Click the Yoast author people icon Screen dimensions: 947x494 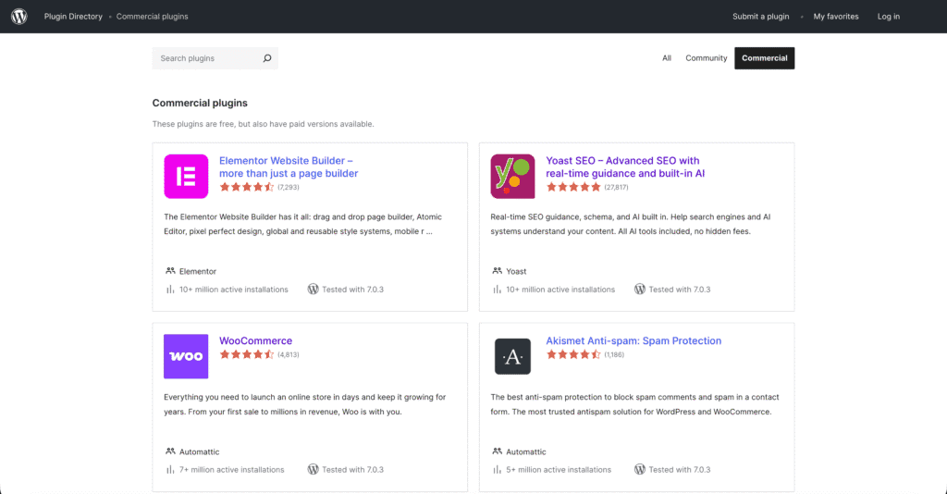point(497,271)
